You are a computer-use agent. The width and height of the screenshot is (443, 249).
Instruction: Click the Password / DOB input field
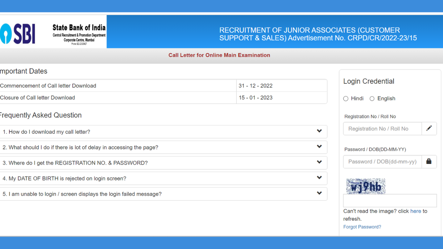click(382, 162)
